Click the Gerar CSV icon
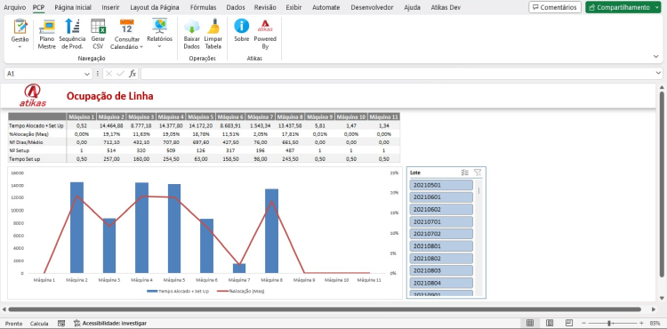The width and height of the screenshot is (667, 329). pos(98,27)
